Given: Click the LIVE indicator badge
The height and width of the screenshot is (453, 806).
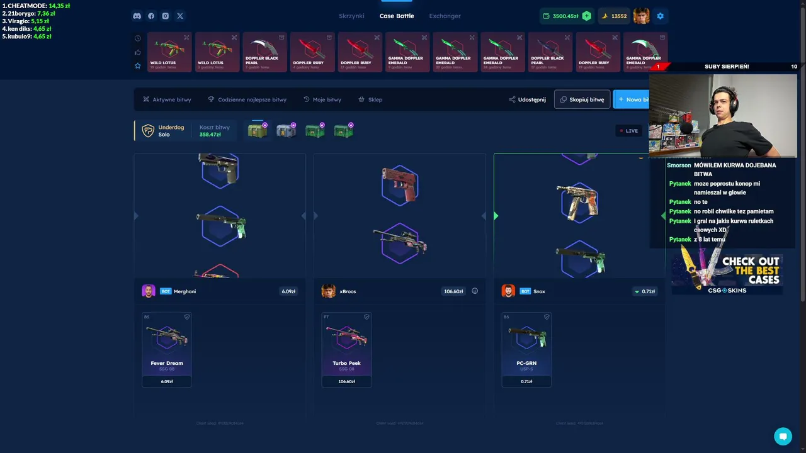Looking at the screenshot, I should pyautogui.click(x=629, y=131).
